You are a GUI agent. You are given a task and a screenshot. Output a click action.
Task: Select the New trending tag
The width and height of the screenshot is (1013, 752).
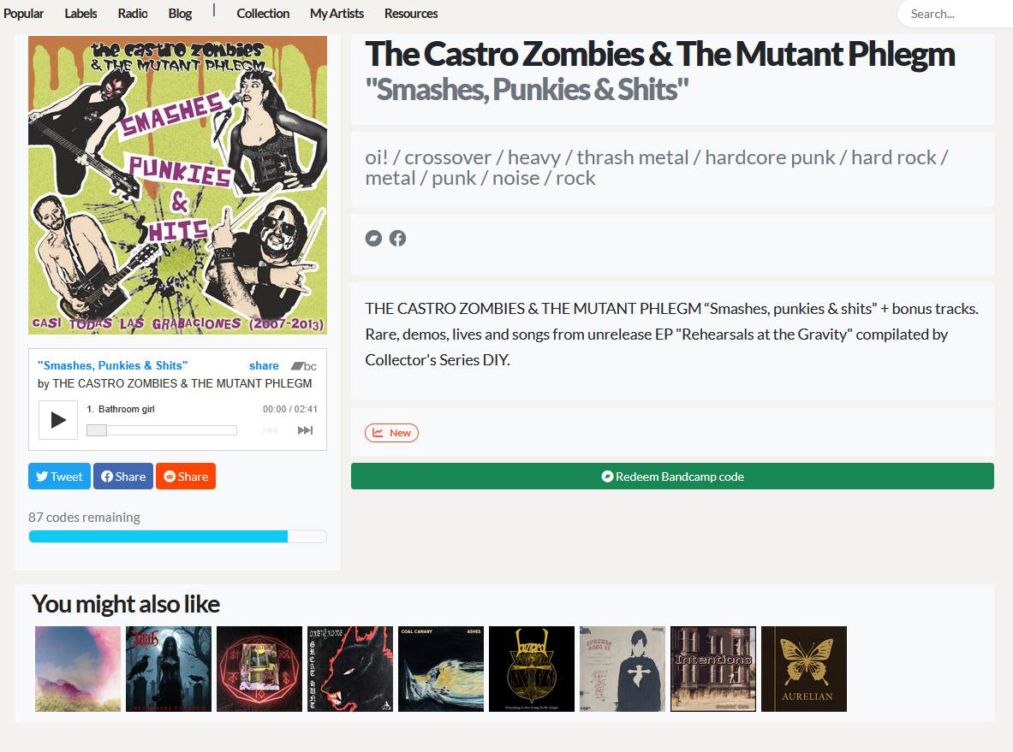coord(391,433)
